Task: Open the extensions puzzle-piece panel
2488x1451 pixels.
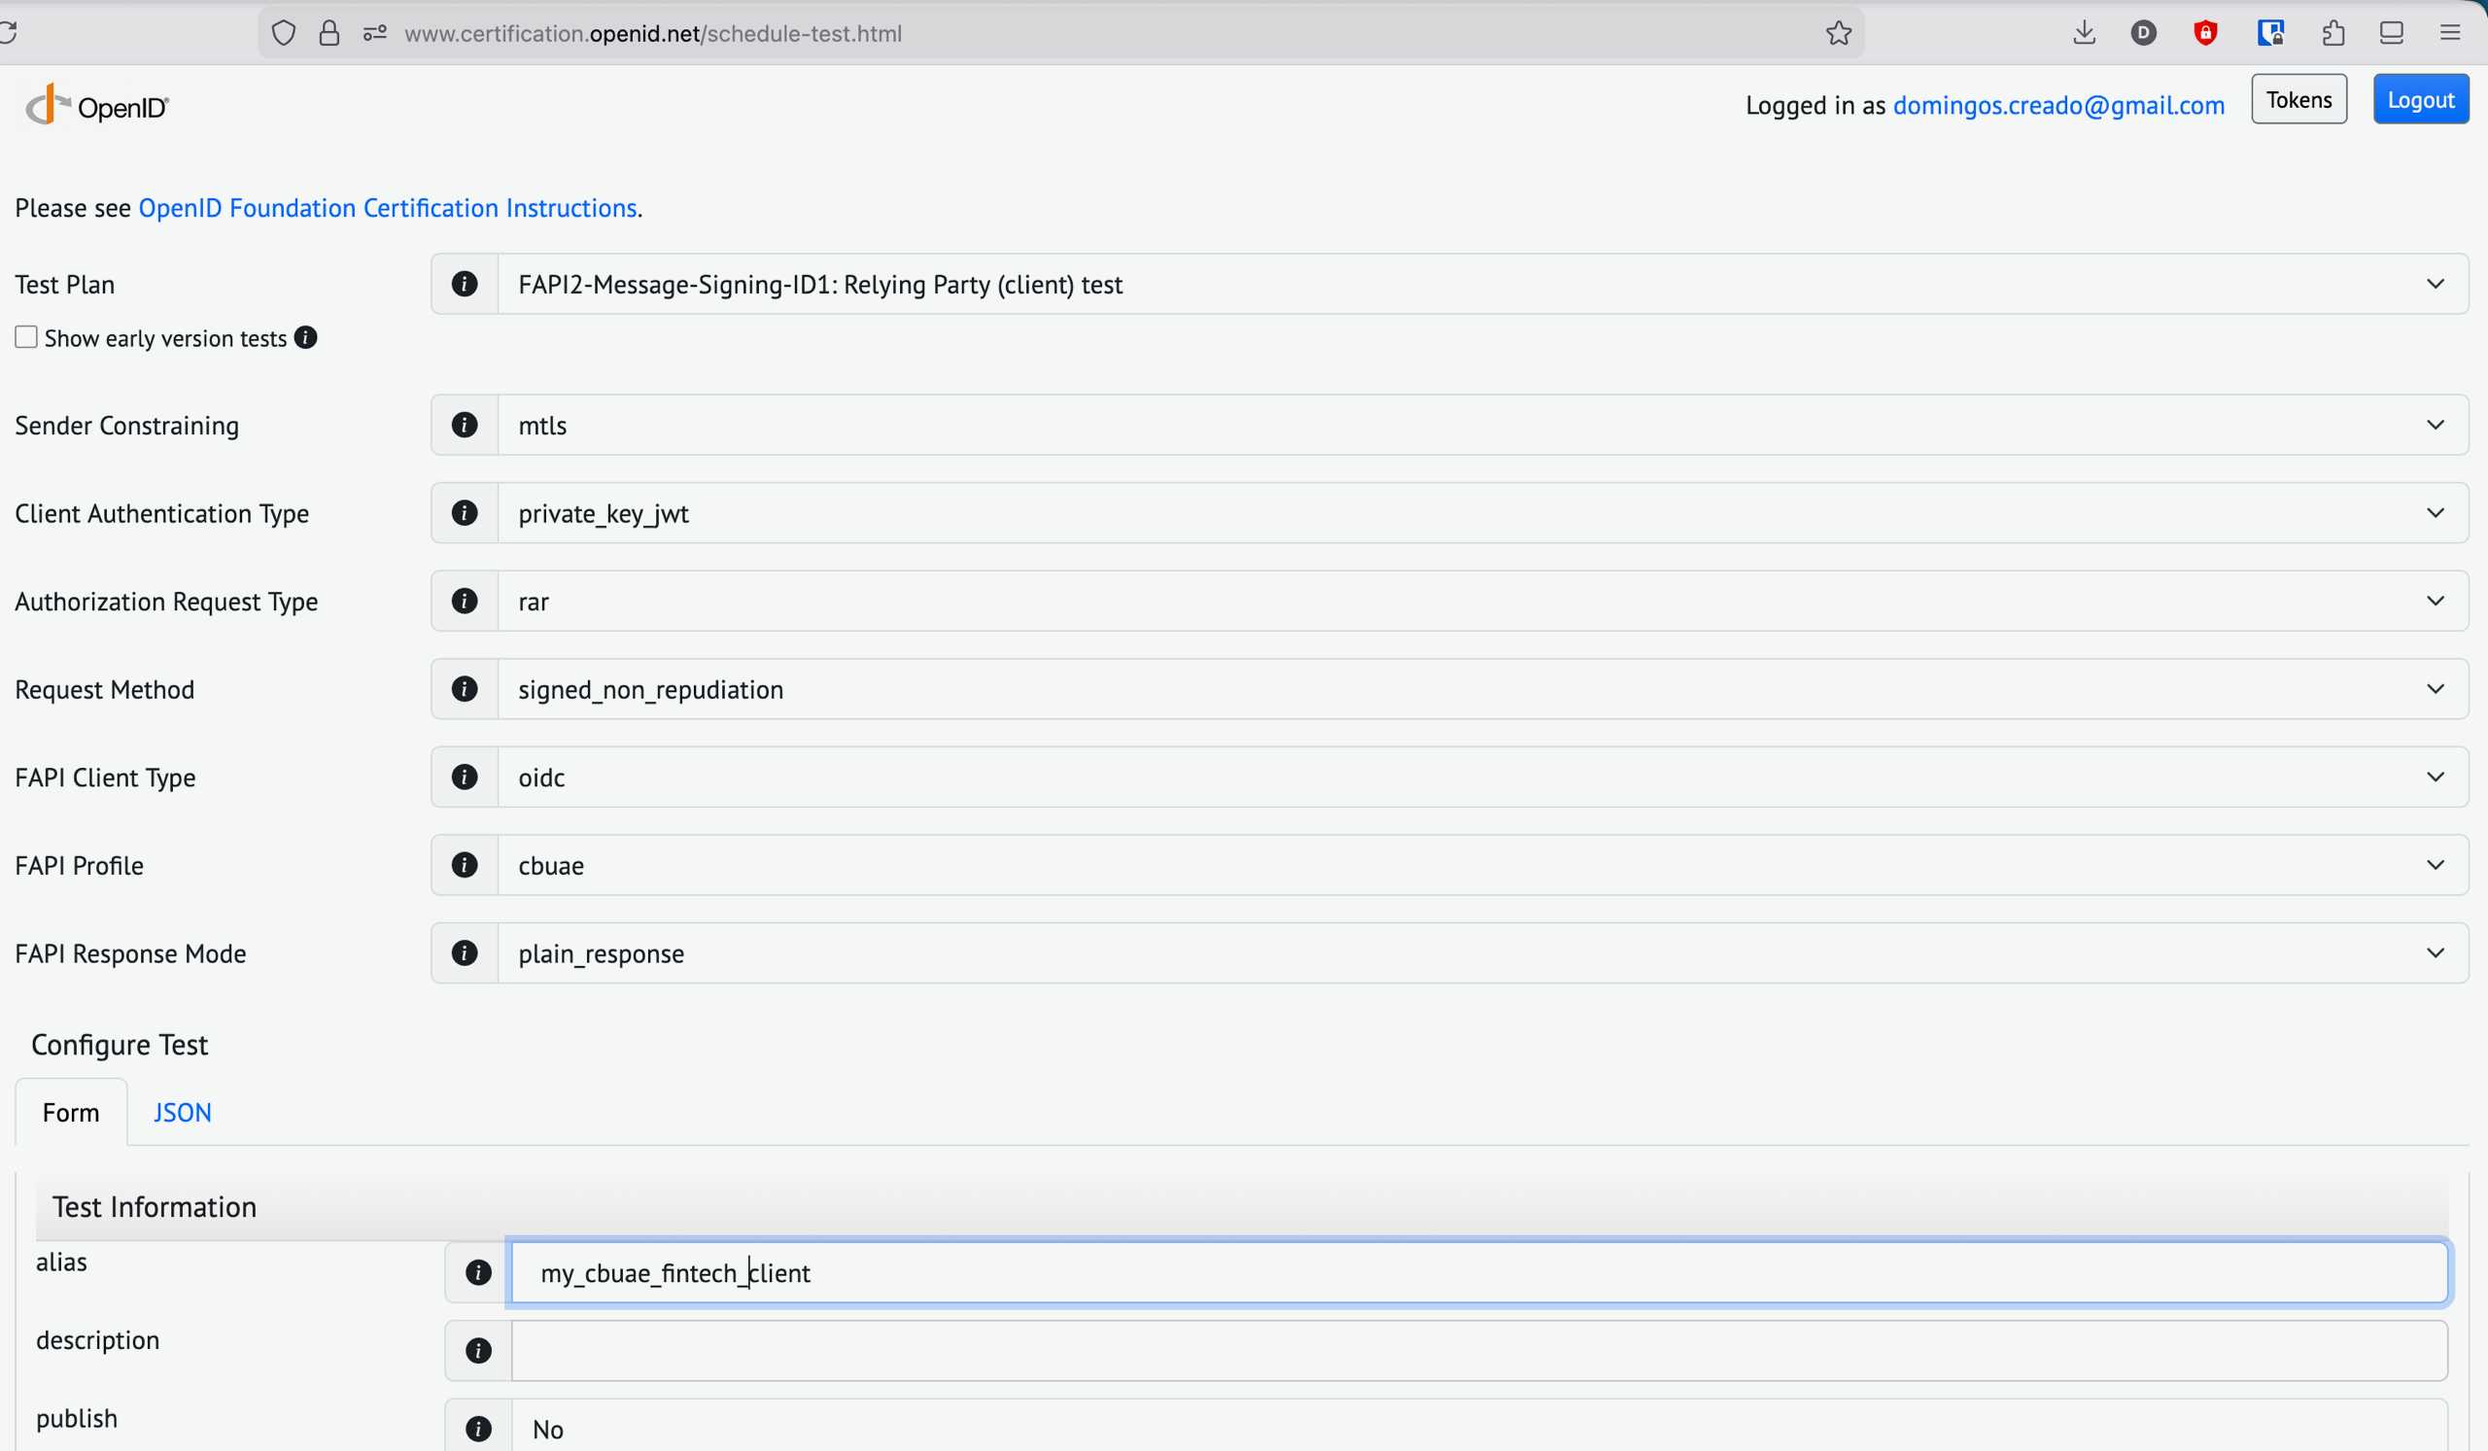Action: (2333, 33)
